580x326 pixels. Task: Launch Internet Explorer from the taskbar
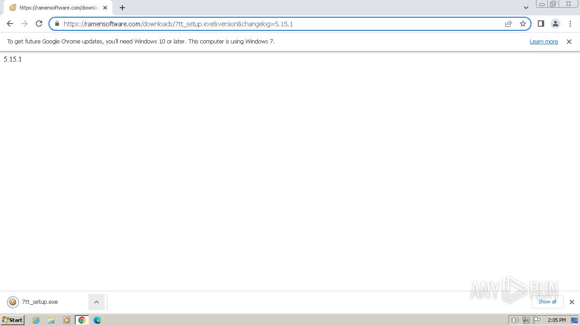36,320
